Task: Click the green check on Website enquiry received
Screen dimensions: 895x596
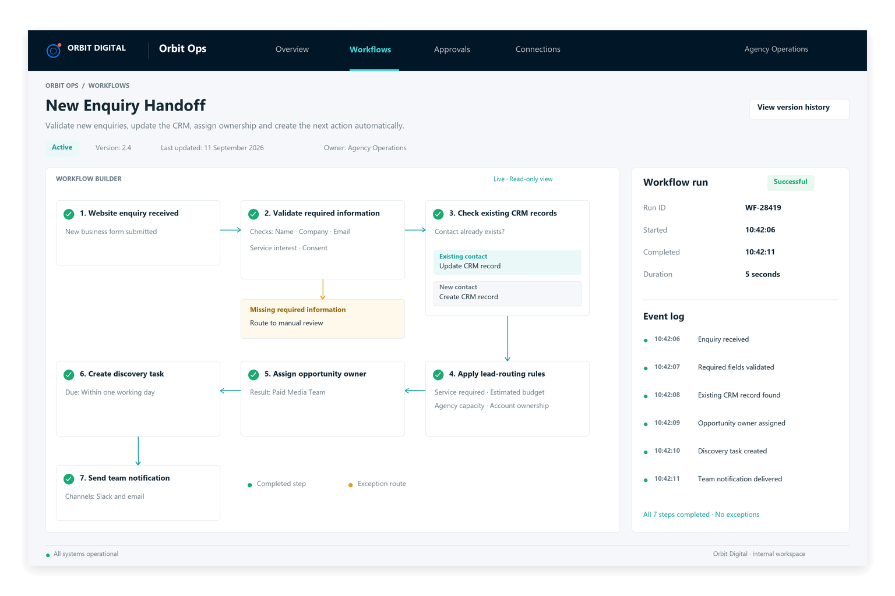Action: click(x=69, y=214)
